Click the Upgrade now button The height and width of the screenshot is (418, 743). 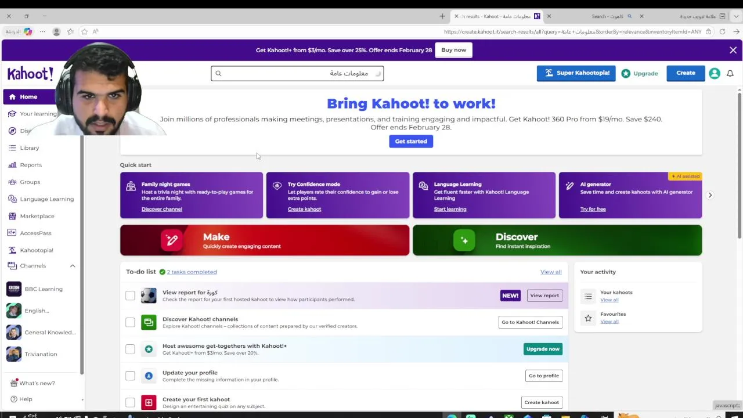point(543,349)
